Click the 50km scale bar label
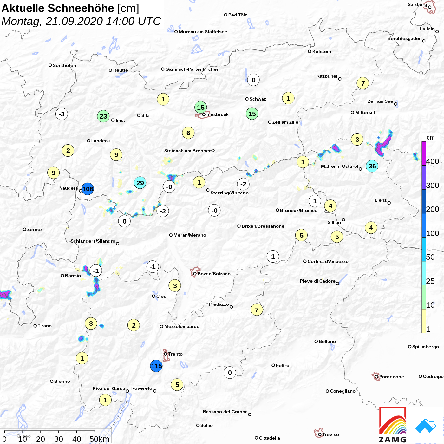 [x=99, y=439]
